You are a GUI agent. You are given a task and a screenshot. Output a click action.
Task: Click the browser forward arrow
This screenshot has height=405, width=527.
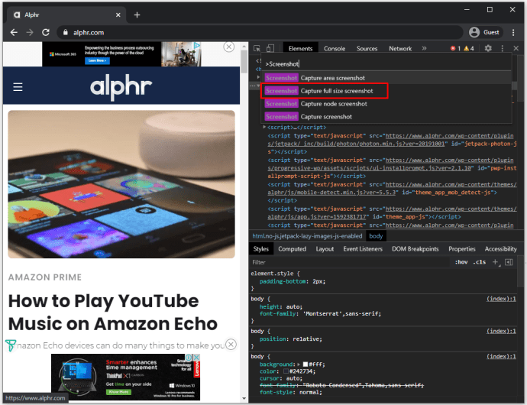pyautogui.click(x=30, y=32)
